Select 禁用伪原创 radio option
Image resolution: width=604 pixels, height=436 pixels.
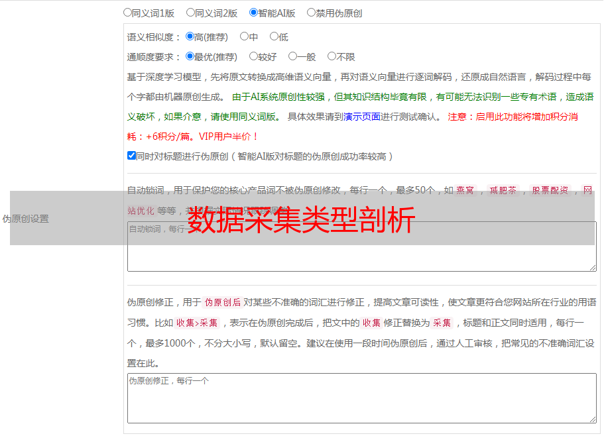pyautogui.click(x=311, y=13)
